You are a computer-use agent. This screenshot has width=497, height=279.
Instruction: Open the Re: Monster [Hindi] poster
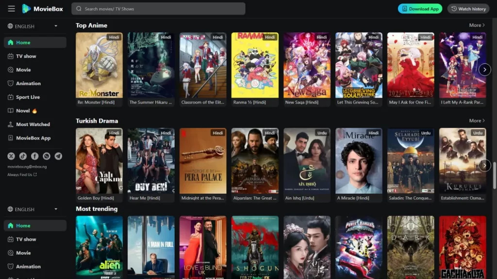pos(99,65)
